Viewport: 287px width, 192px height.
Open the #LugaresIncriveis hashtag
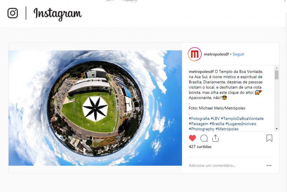pyautogui.click(x=241, y=124)
